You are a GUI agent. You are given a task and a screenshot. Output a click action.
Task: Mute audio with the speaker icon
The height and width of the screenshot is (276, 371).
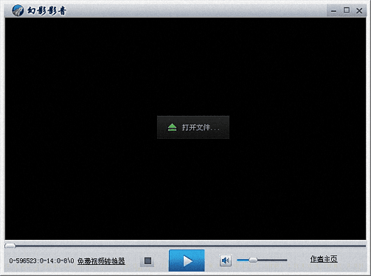[226, 261]
